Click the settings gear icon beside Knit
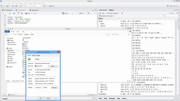This screenshot has width=180, height=101. [x=34, y=13]
